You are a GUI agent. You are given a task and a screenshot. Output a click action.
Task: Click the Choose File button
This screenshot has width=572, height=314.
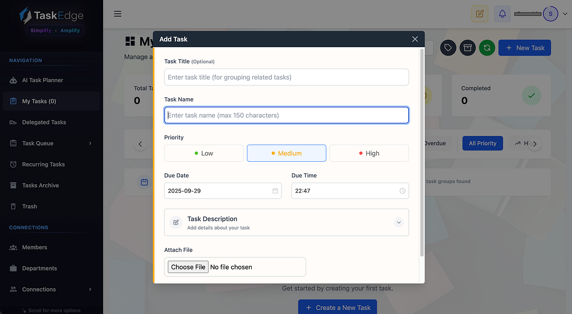(x=188, y=267)
